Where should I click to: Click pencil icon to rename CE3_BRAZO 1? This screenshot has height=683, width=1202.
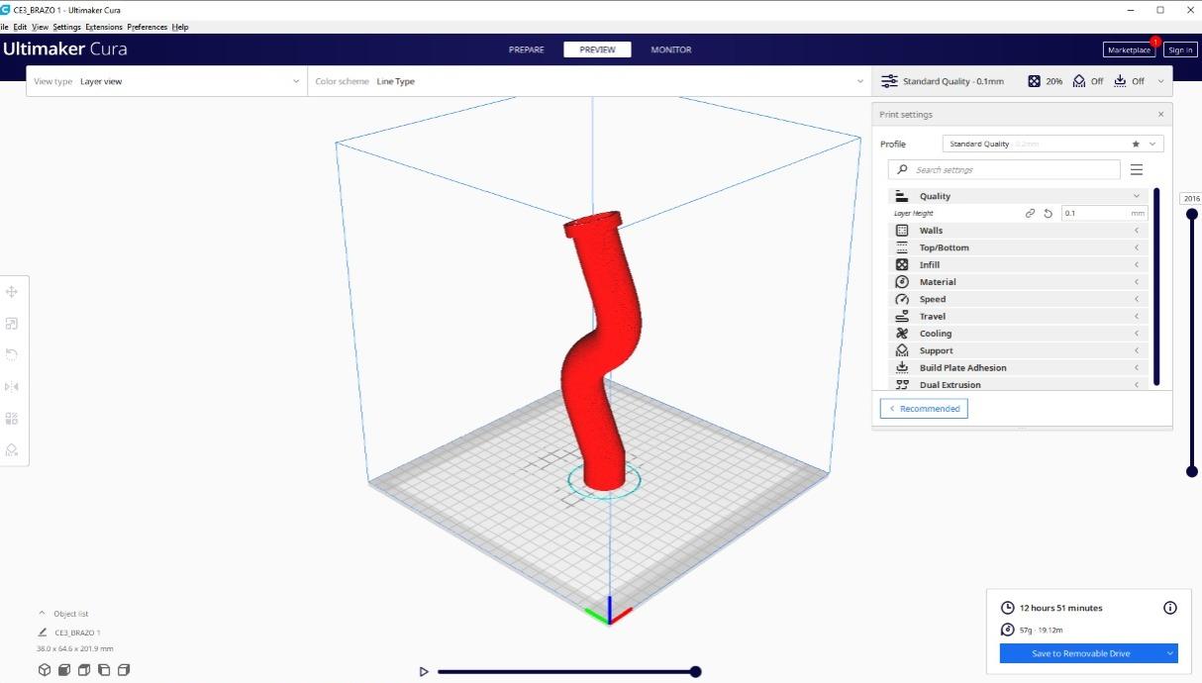[x=43, y=632]
